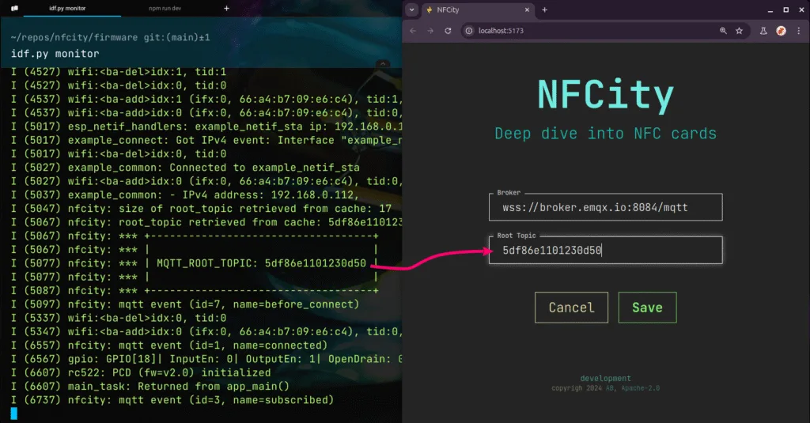Click the Cancel button
Screen dimensions: 810x423
[571, 308]
